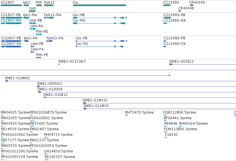The height and width of the screenshot is (161, 236).
Task: Click the FGM312B06.5prime EST glyph
Action: tap(165, 115)
